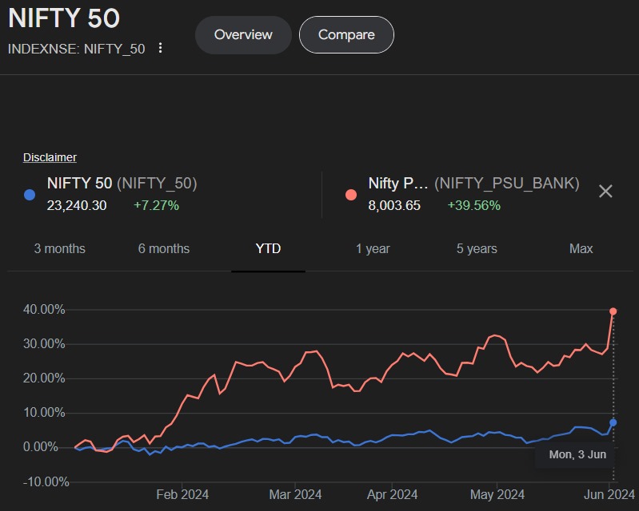
Task: Click the -10.00% axis label
Action: [46, 482]
